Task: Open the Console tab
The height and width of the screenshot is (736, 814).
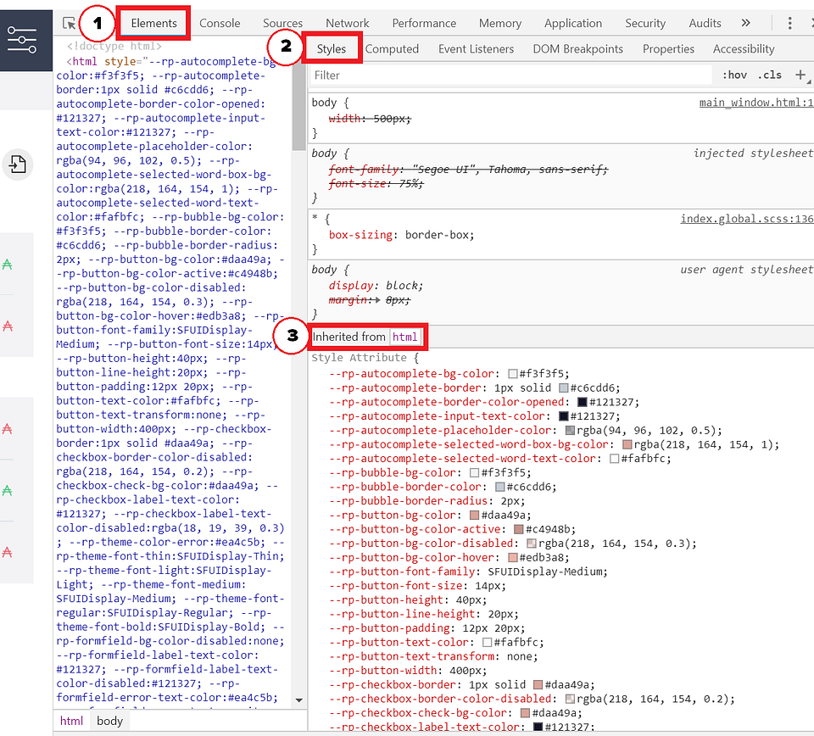Action: click(x=220, y=24)
